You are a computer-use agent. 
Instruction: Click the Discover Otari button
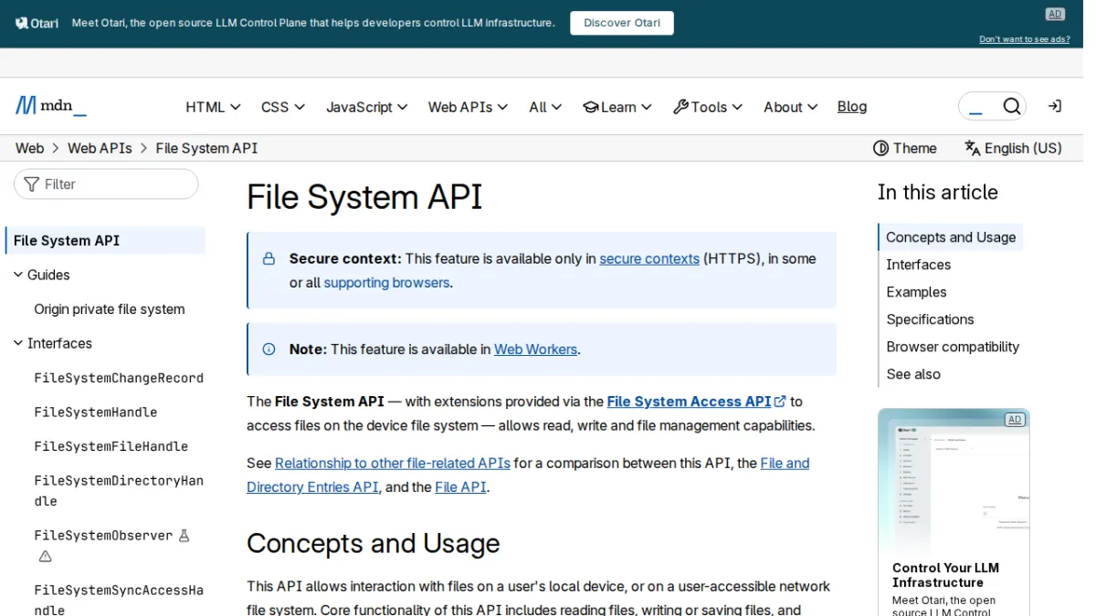(622, 23)
